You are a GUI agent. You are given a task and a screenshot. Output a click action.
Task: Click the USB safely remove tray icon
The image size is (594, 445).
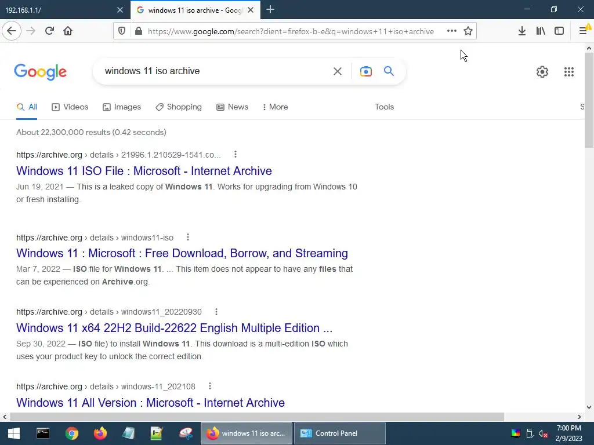click(x=530, y=433)
